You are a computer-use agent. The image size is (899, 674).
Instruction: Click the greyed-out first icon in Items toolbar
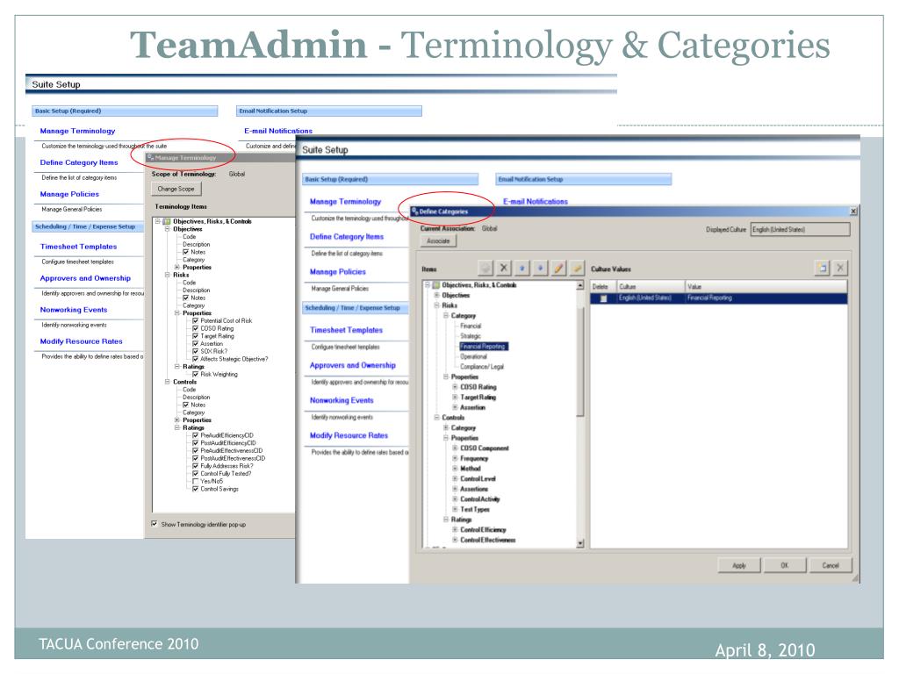click(485, 268)
